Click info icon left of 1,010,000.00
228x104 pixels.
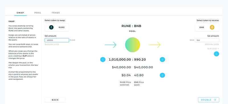(x=103, y=60)
